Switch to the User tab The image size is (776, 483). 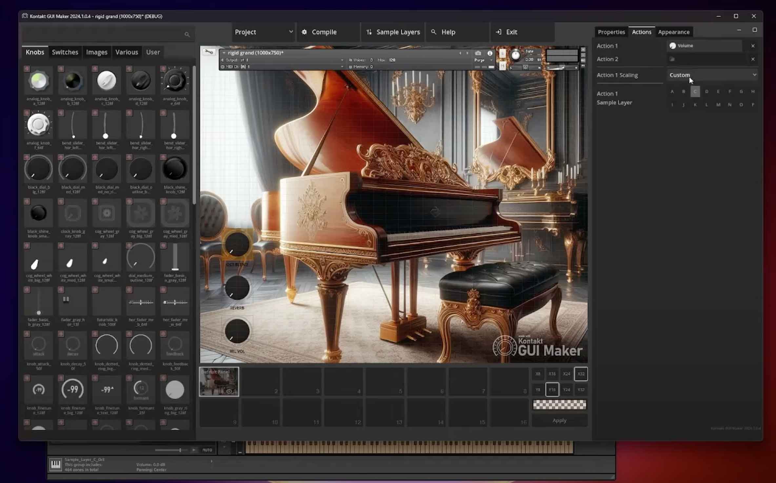[x=153, y=52]
